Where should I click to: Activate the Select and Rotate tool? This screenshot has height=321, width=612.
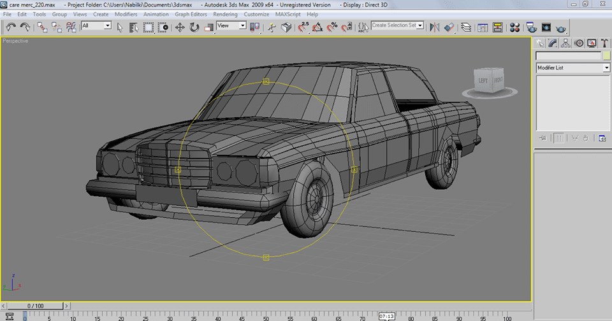(x=194, y=27)
